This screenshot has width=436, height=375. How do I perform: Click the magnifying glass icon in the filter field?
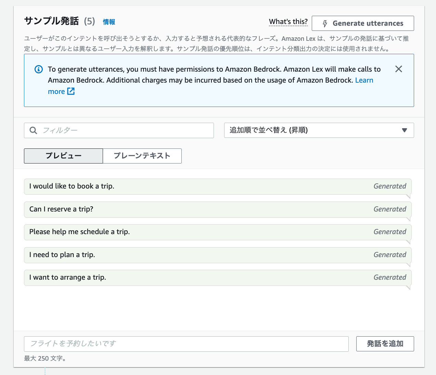coord(33,130)
